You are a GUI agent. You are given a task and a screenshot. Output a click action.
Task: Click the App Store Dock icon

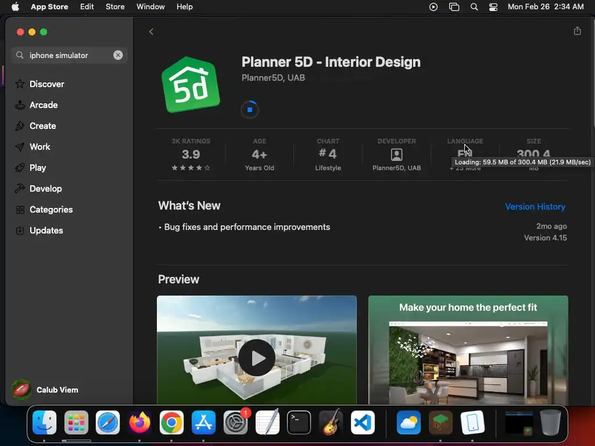tap(203, 422)
